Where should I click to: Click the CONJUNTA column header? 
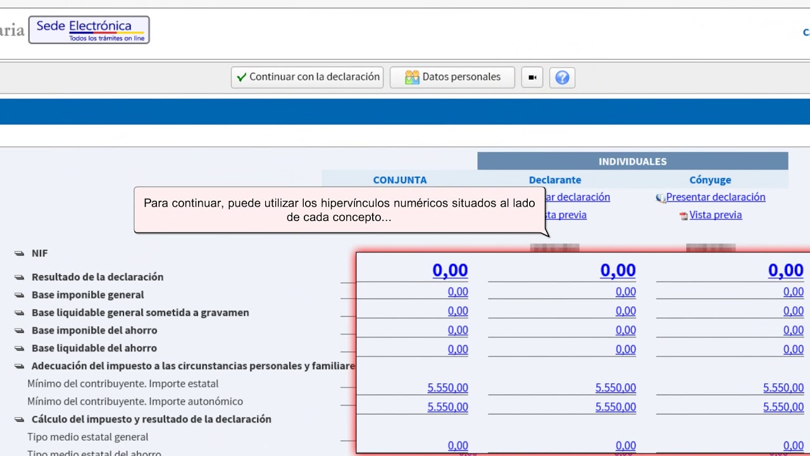[400, 180]
